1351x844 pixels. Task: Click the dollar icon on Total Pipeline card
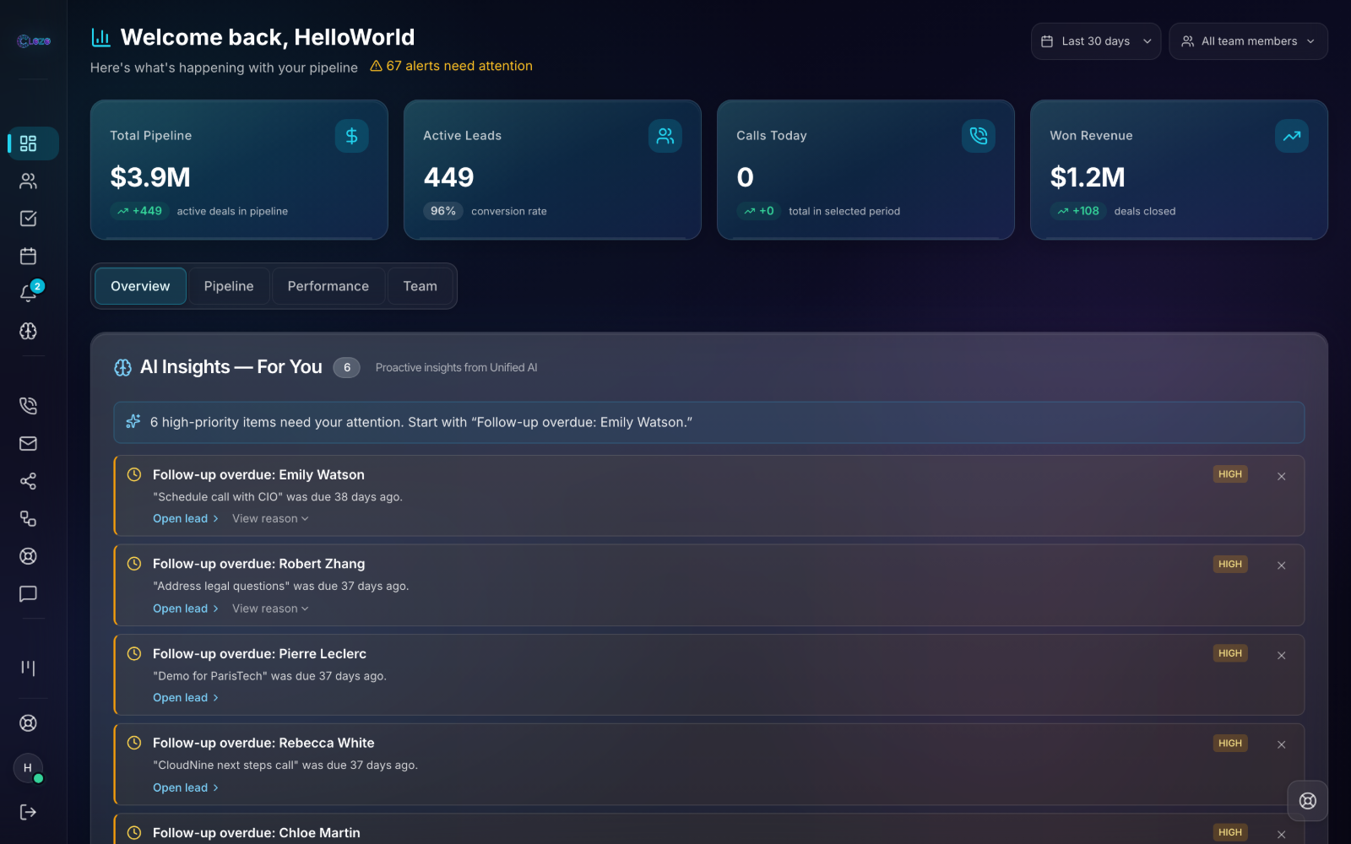351,136
